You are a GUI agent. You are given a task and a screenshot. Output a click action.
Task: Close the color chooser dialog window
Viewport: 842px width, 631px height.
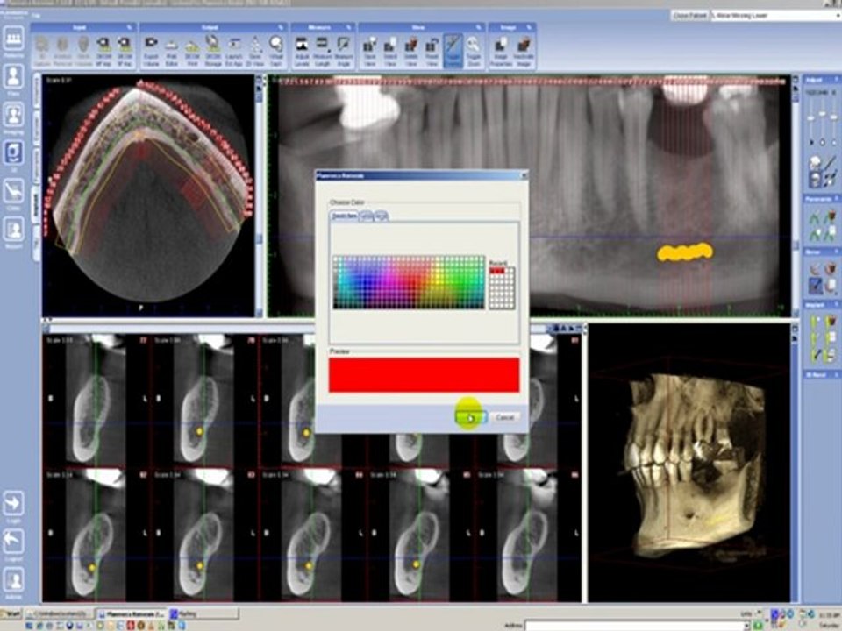524,175
